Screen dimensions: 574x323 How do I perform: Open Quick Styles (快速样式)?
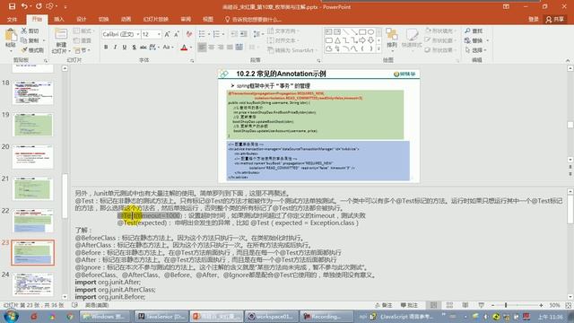tap(412, 39)
